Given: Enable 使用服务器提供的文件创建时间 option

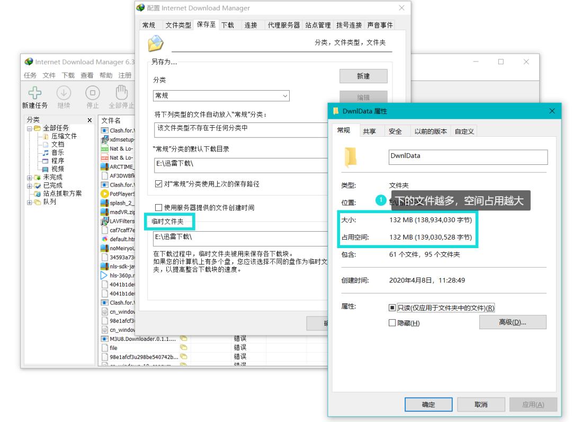Looking at the screenshot, I should [x=158, y=207].
